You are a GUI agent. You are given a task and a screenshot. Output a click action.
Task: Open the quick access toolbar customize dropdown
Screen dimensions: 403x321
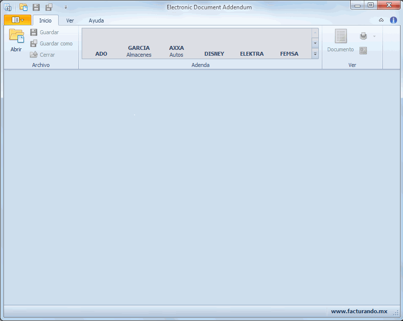click(66, 7)
